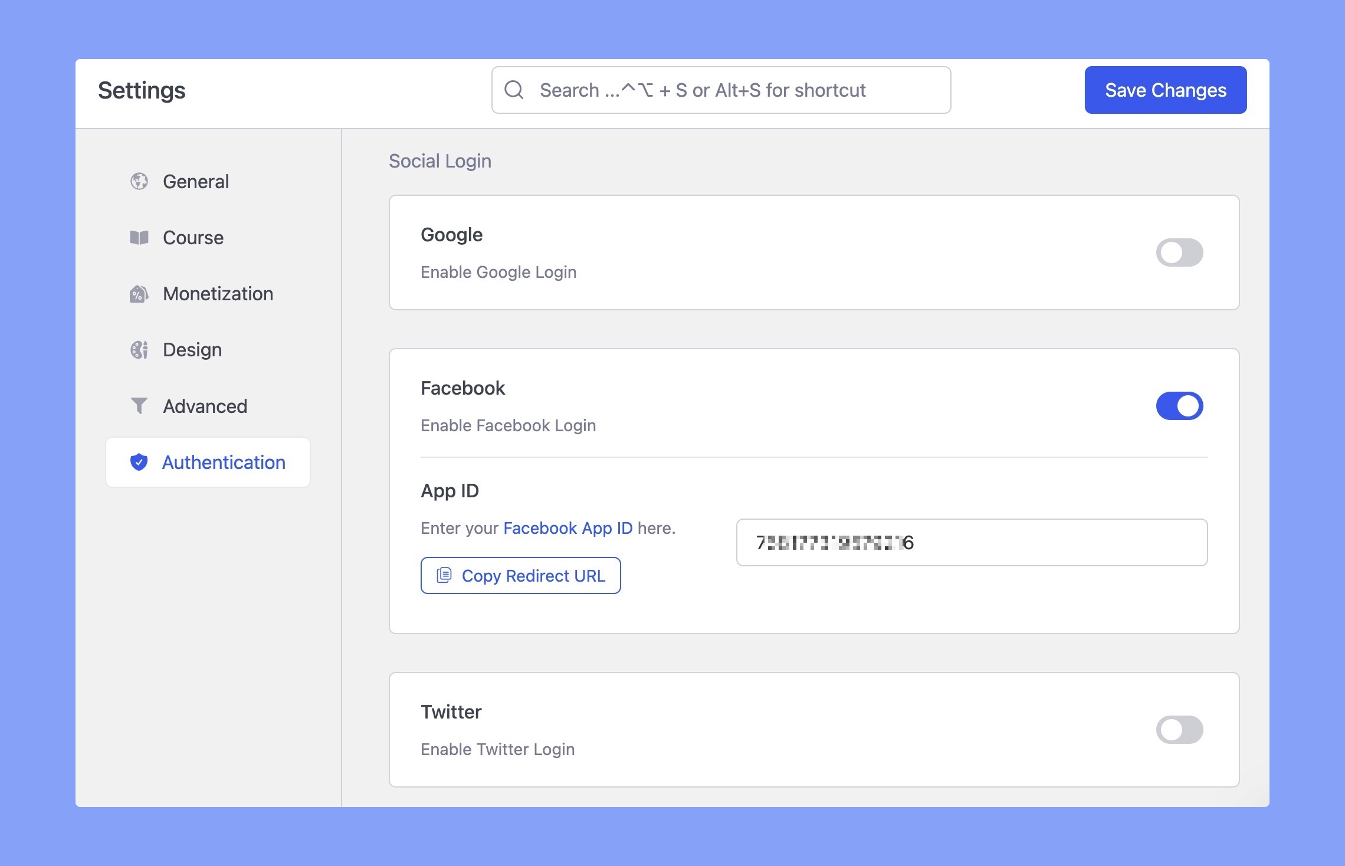Click into the App ID input field

tap(972, 542)
